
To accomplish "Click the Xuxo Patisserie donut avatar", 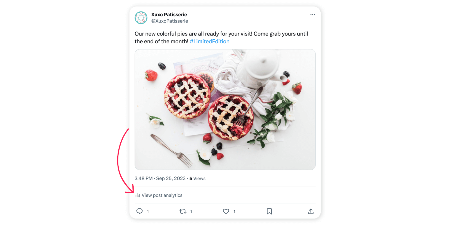I will (141, 17).
